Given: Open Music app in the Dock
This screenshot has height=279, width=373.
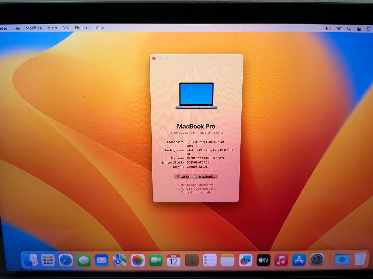Looking at the screenshot, I should (281, 260).
